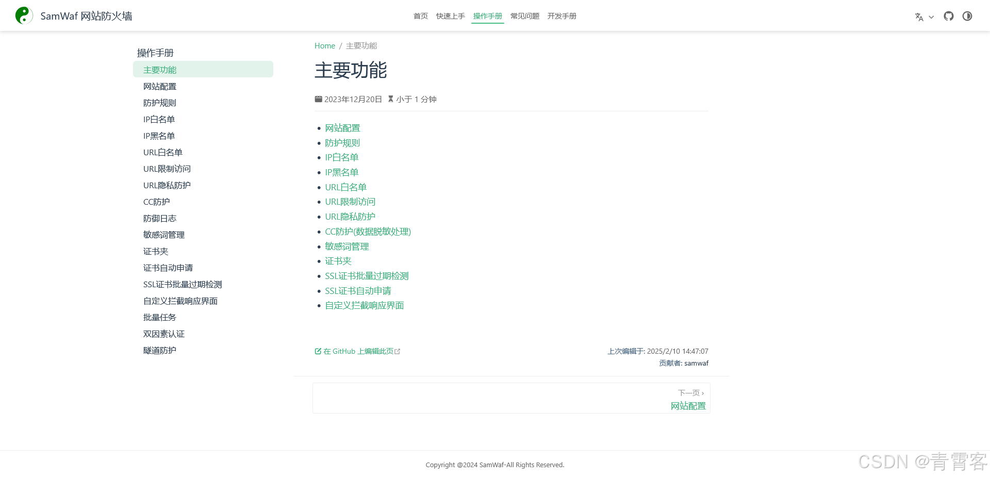990x478 pixels.
Task: Click the 主要功能 page heading
Action: pos(351,70)
